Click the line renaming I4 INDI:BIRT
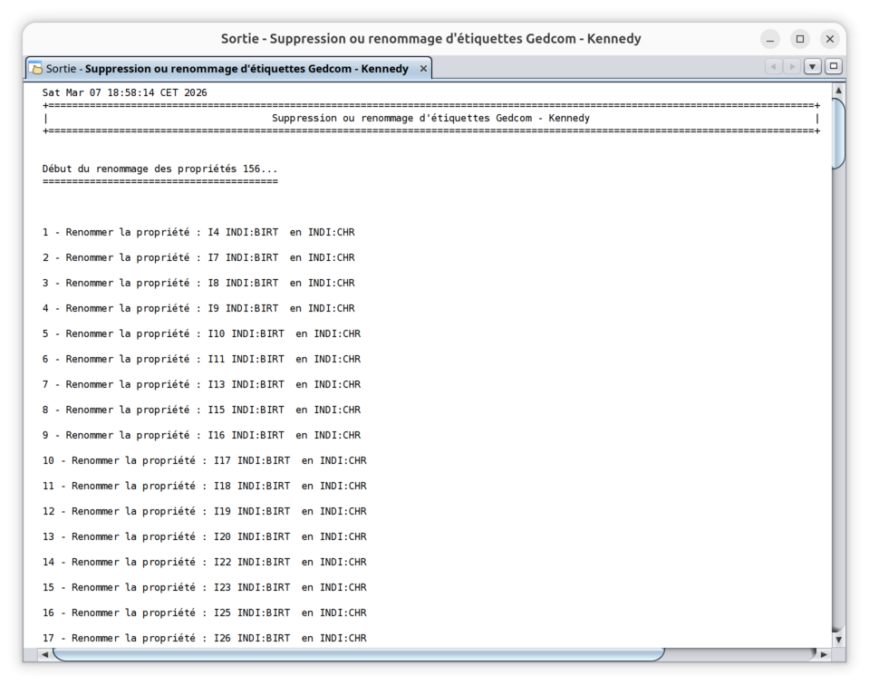This screenshot has width=869, height=685. tap(198, 233)
